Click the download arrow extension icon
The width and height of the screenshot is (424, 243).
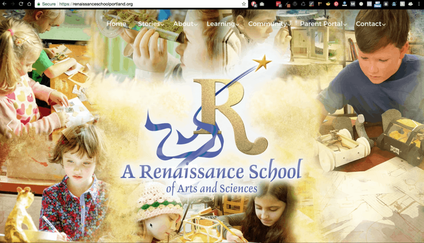pos(386,4)
